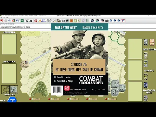
Task: Select the left Rand Hex card
Action: (x=6, y=90)
